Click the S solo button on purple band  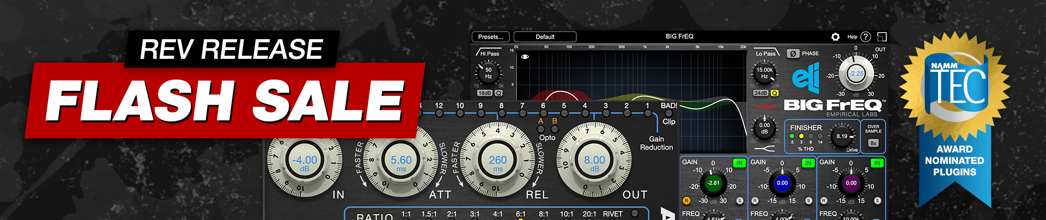pyautogui.click(x=878, y=201)
